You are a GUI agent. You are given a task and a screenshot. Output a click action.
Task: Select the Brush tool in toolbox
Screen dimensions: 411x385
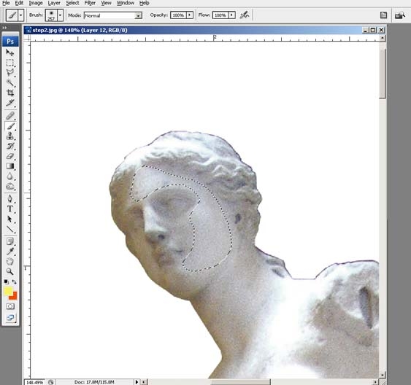(x=10, y=126)
